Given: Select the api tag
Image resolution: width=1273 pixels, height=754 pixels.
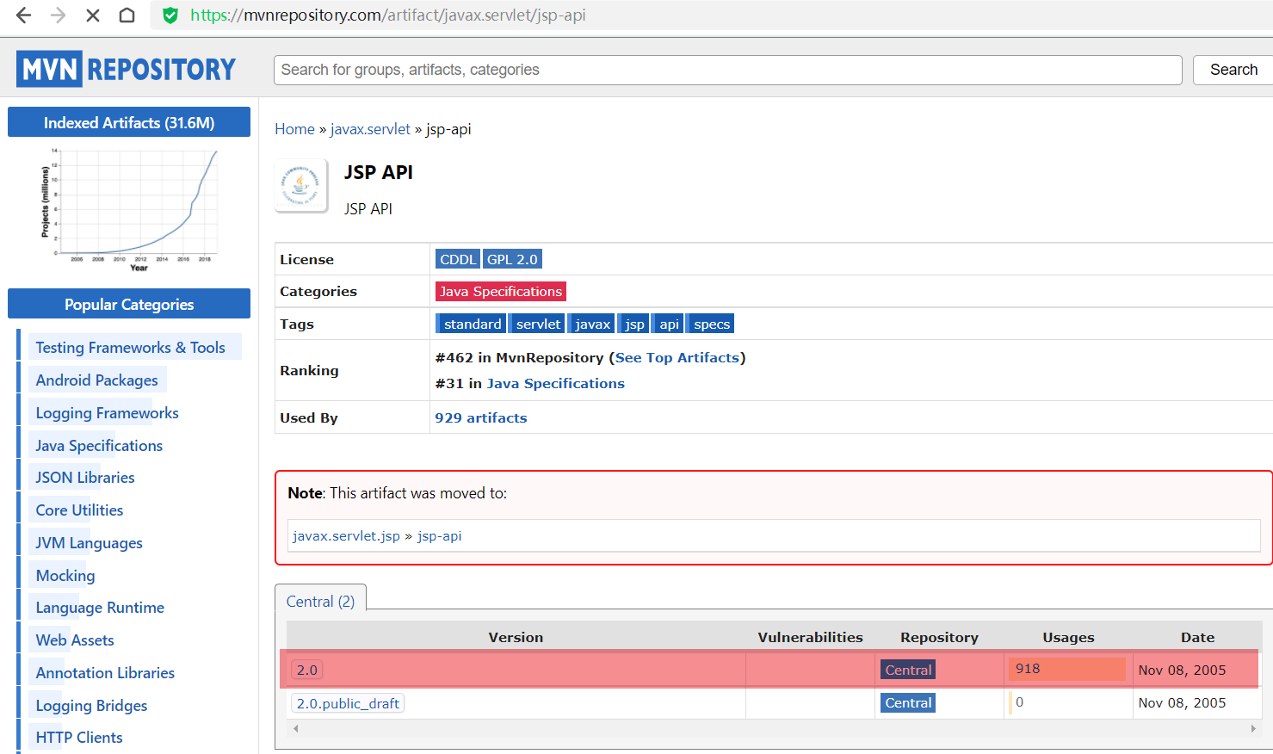Looking at the screenshot, I should [x=669, y=324].
